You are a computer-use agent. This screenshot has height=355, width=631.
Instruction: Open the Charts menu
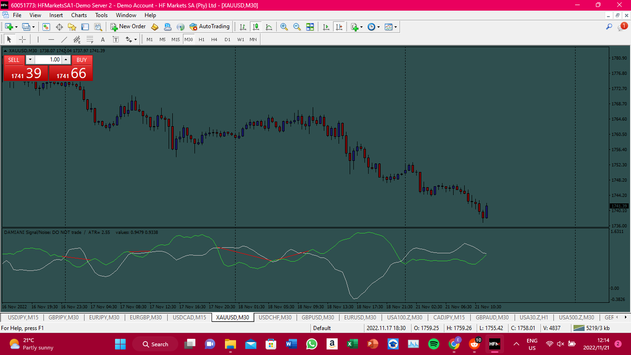tap(79, 15)
